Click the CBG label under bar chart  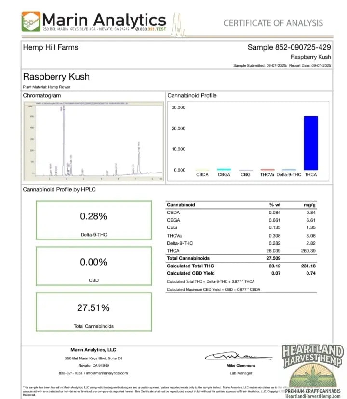[x=245, y=175]
